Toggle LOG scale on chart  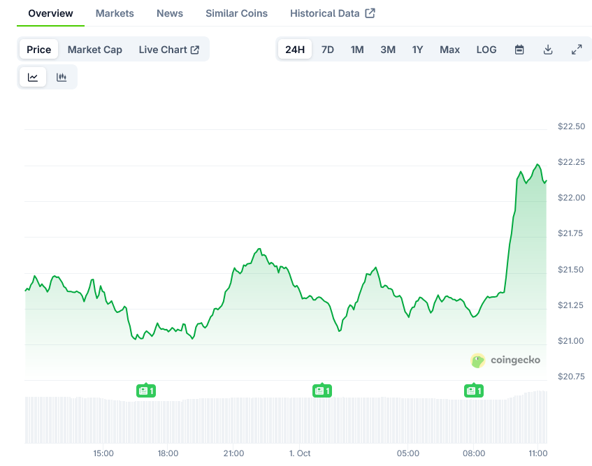click(486, 50)
